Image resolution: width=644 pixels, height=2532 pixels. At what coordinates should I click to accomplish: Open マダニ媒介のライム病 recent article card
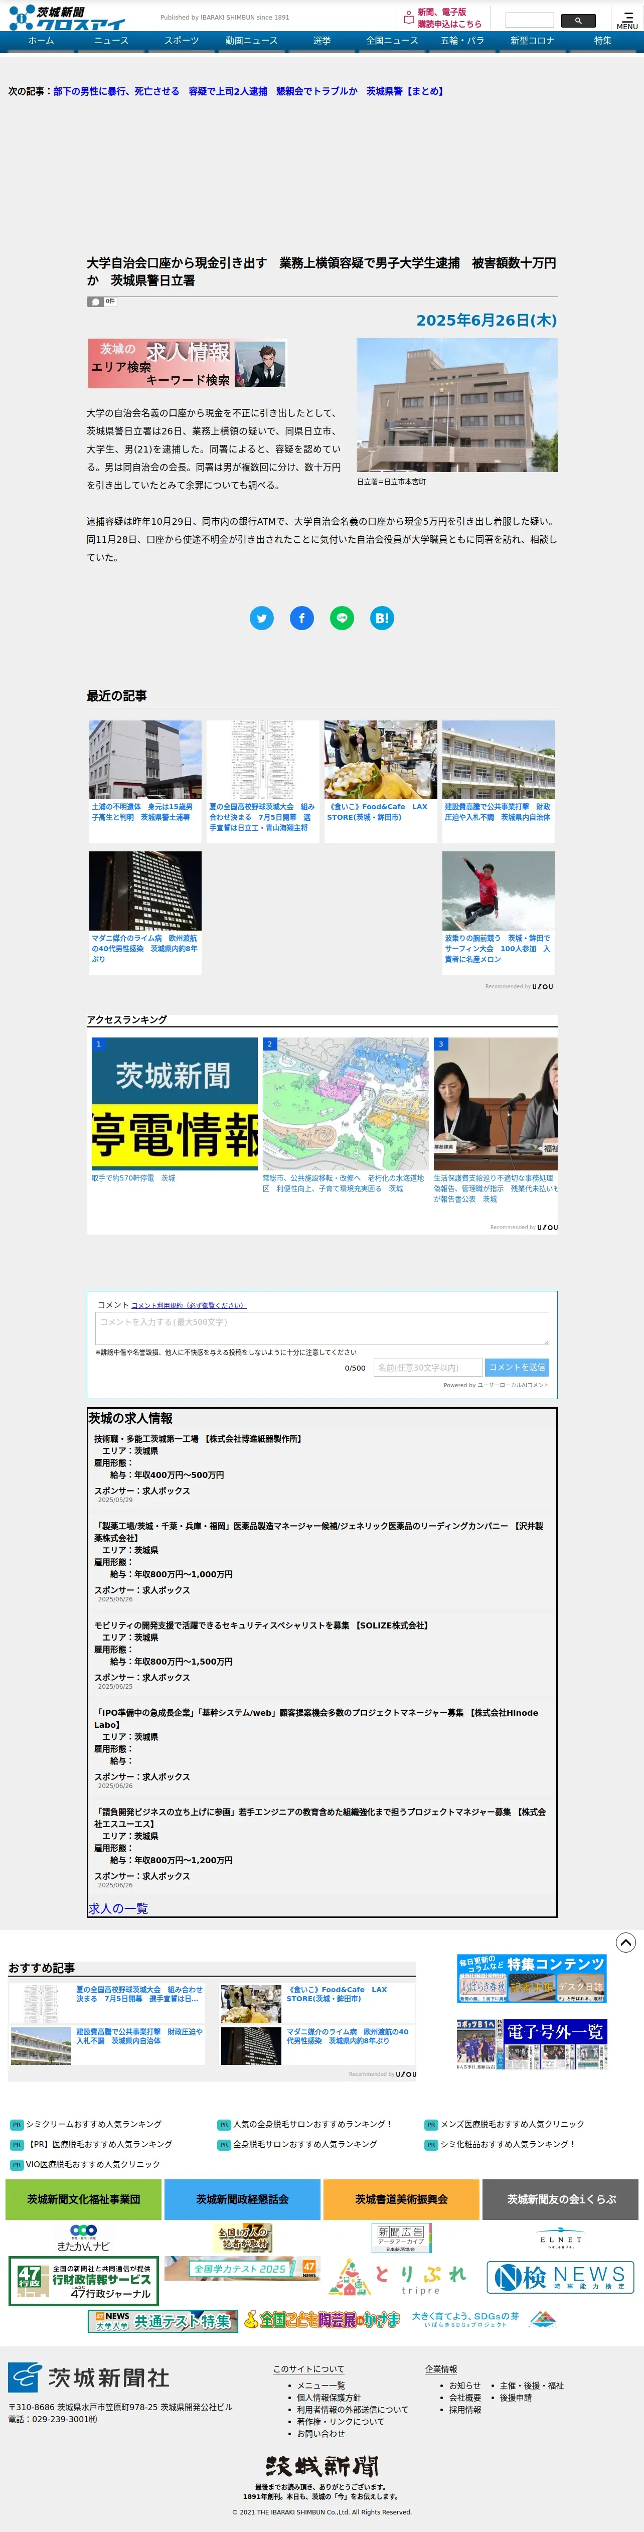[145, 912]
